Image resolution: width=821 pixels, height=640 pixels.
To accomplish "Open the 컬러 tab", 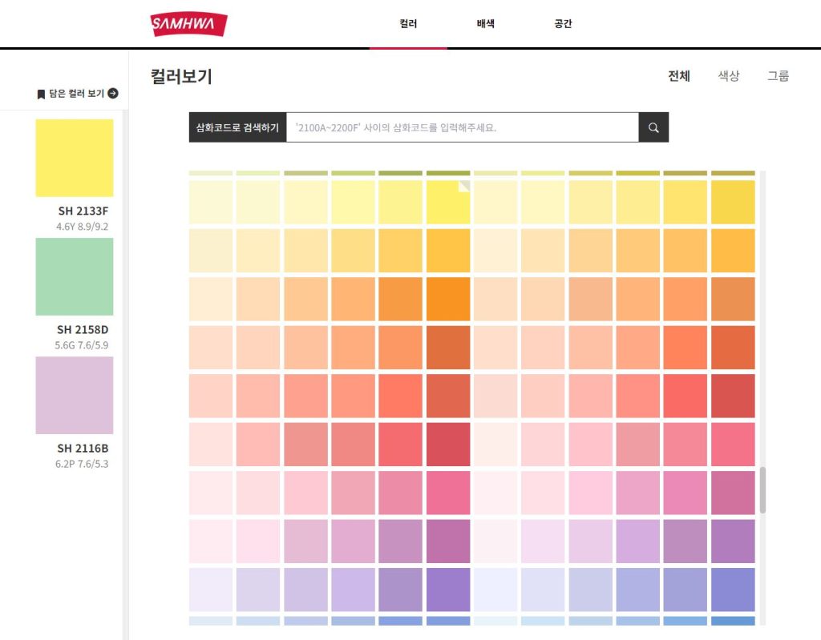I will click(x=408, y=24).
